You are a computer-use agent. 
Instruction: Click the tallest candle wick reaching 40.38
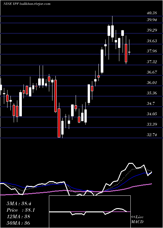click(x=112, y=29)
